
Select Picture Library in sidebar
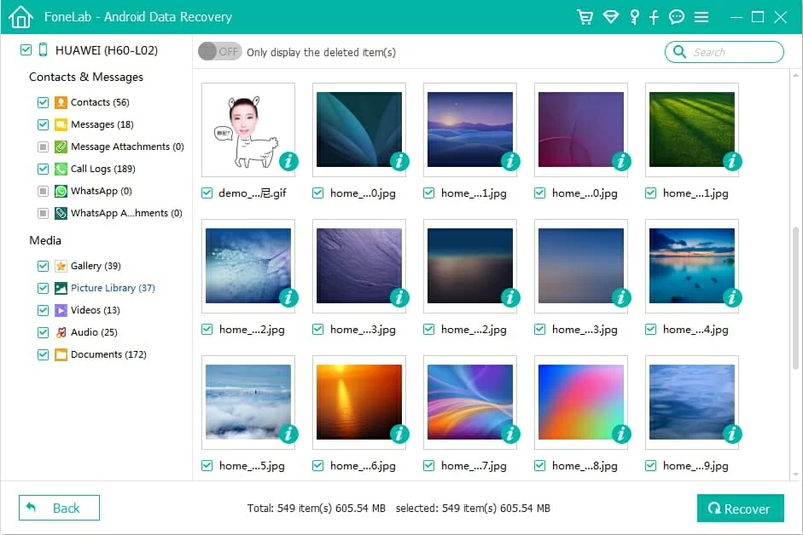(x=112, y=288)
